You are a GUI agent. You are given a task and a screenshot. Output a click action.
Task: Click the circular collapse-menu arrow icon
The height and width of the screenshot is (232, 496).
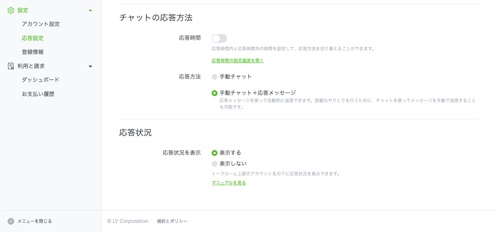pos(11,221)
